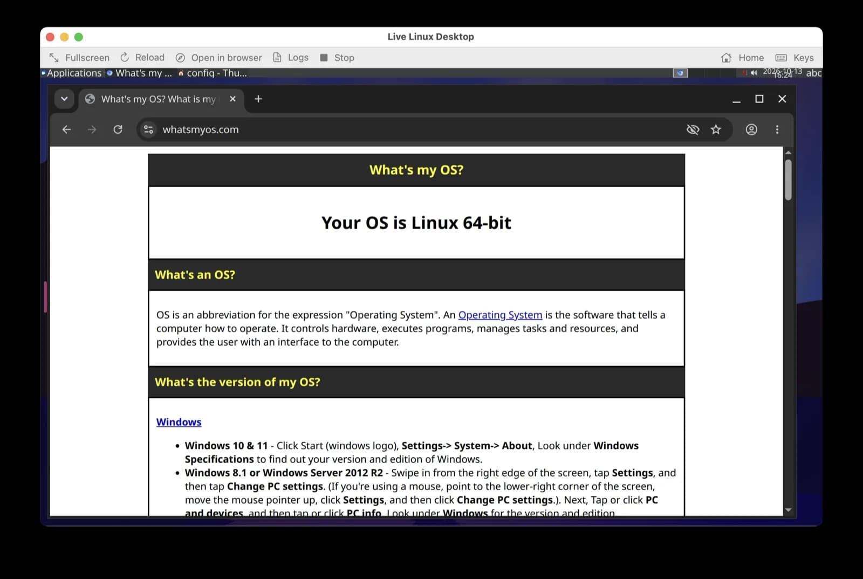Open the Applications menu in Linux panel
Screen dimensions: 863x579
pyautogui.click(x=71, y=73)
